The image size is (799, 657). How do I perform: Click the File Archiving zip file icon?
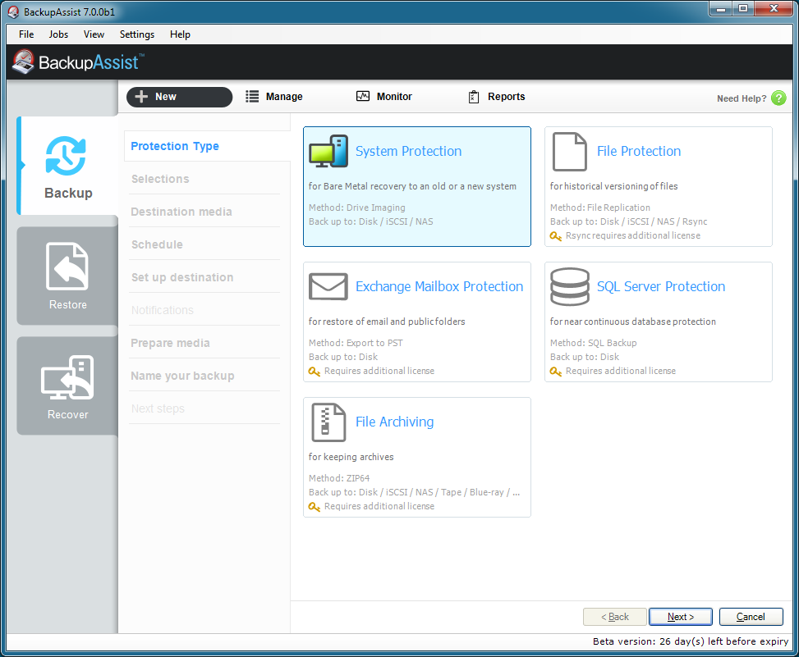[x=328, y=422]
